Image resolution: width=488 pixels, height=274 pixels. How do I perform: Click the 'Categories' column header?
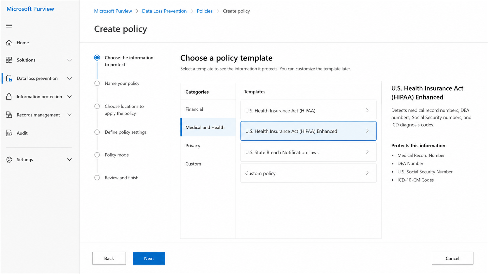tap(197, 92)
